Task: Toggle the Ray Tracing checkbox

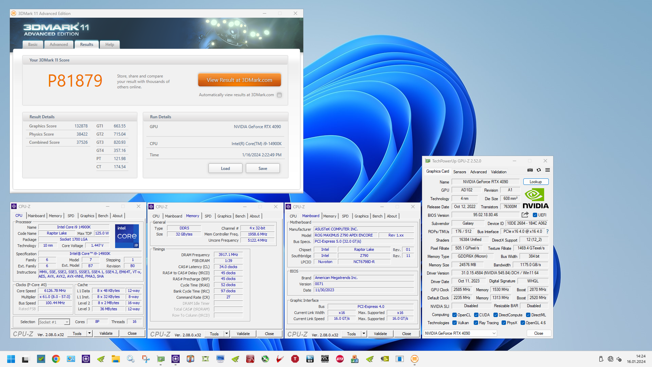Action: (x=476, y=323)
